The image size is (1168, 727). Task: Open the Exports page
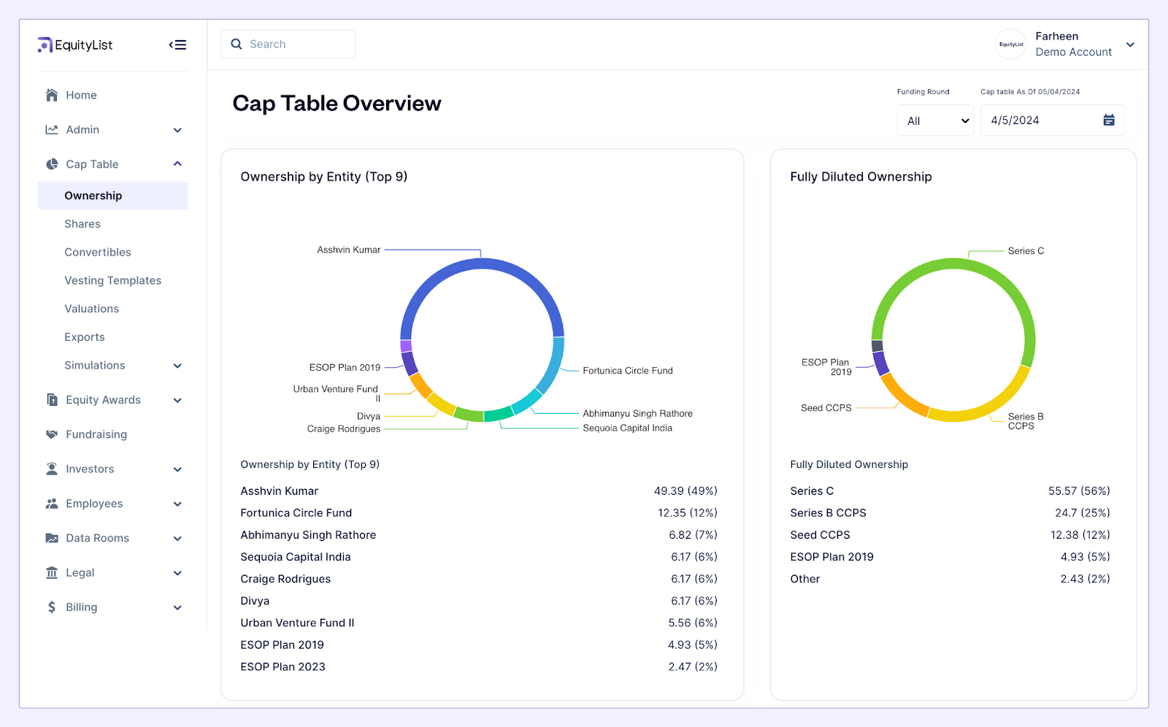click(x=84, y=336)
